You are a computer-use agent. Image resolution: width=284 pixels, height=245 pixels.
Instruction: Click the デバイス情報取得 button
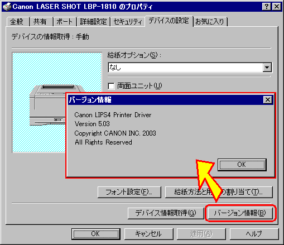pyautogui.click(x=166, y=213)
